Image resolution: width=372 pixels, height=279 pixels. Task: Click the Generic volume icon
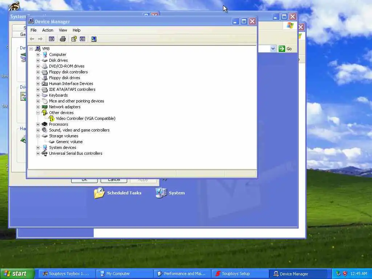(x=52, y=142)
